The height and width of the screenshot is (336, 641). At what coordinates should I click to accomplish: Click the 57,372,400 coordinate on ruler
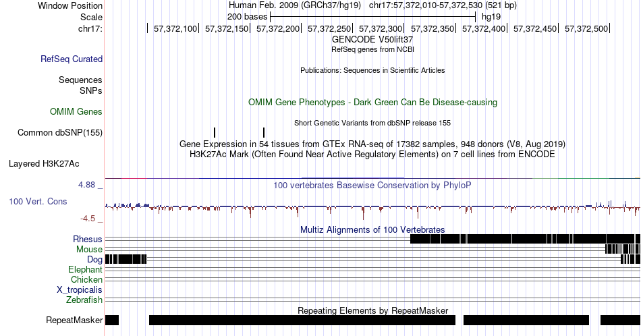point(484,28)
